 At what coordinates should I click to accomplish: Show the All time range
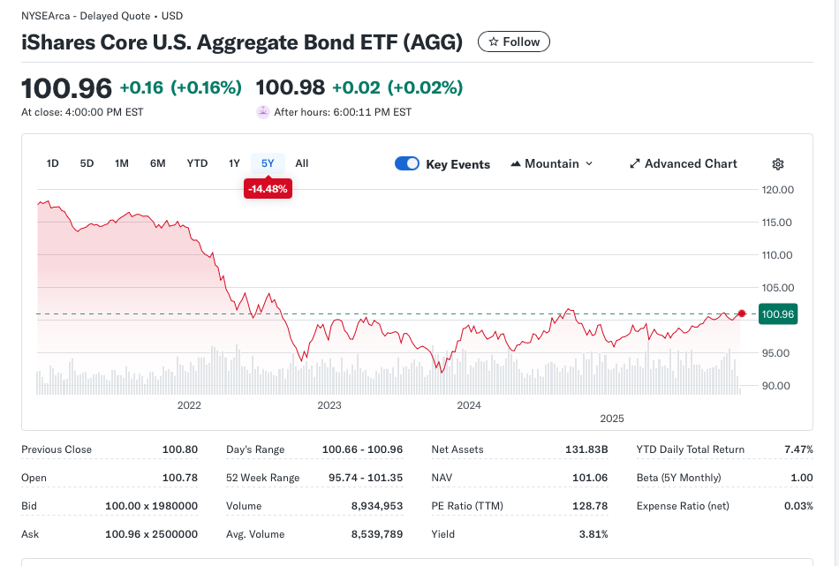pos(302,163)
